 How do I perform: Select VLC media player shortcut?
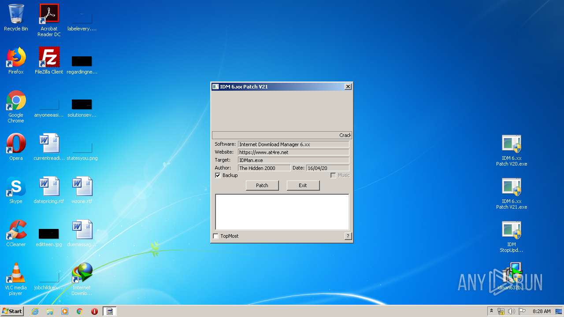point(16,279)
